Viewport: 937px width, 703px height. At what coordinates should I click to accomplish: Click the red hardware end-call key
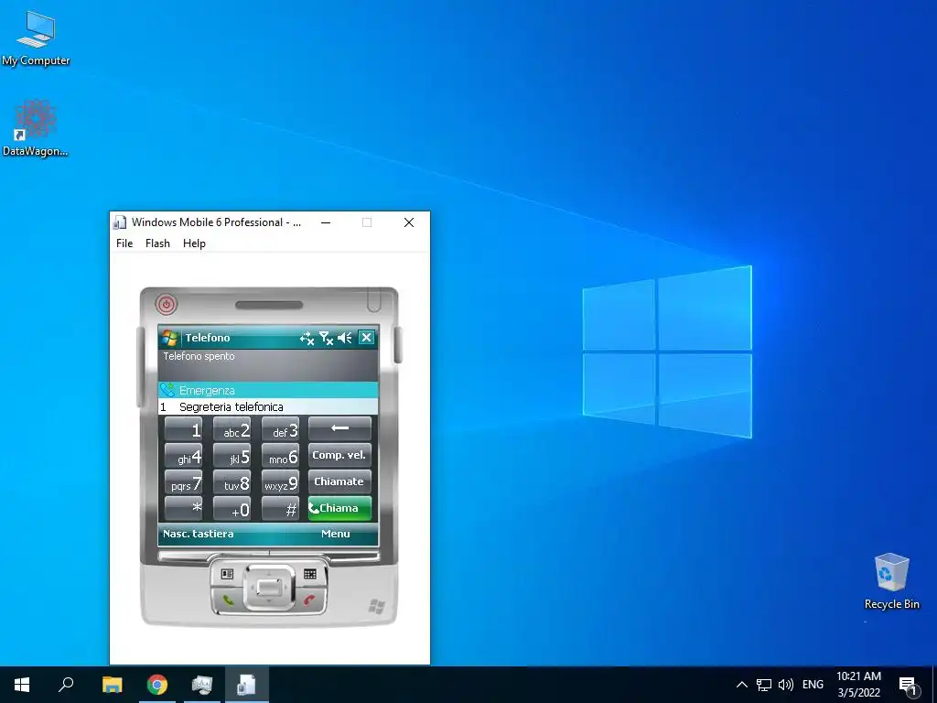click(x=309, y=600)
